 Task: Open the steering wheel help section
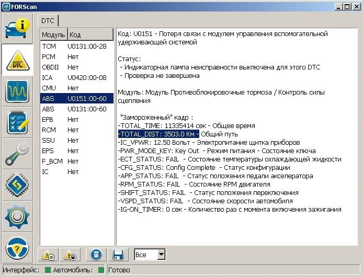[17, 248]
